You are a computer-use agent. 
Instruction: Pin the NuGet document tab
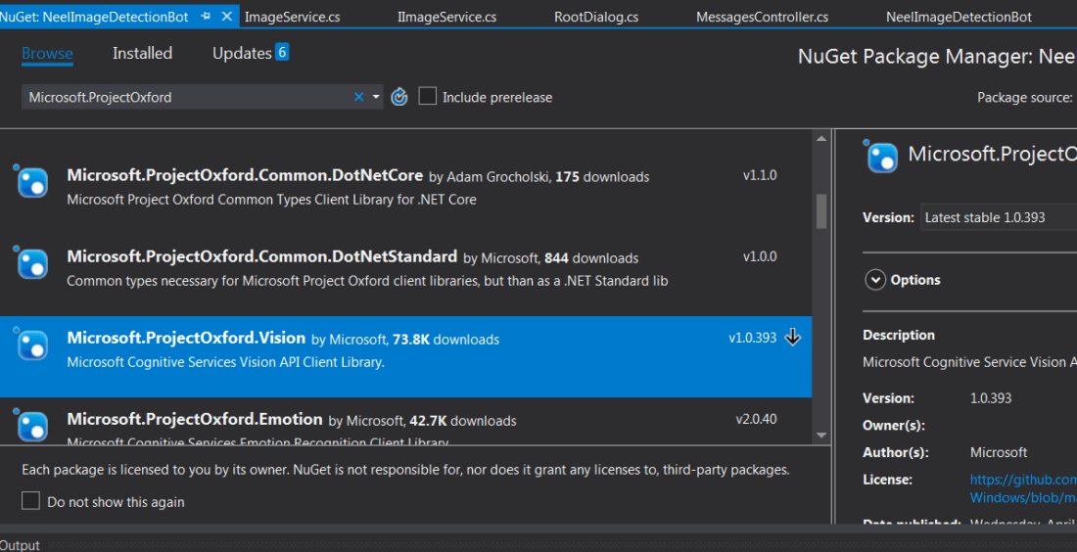click(207, 17)
